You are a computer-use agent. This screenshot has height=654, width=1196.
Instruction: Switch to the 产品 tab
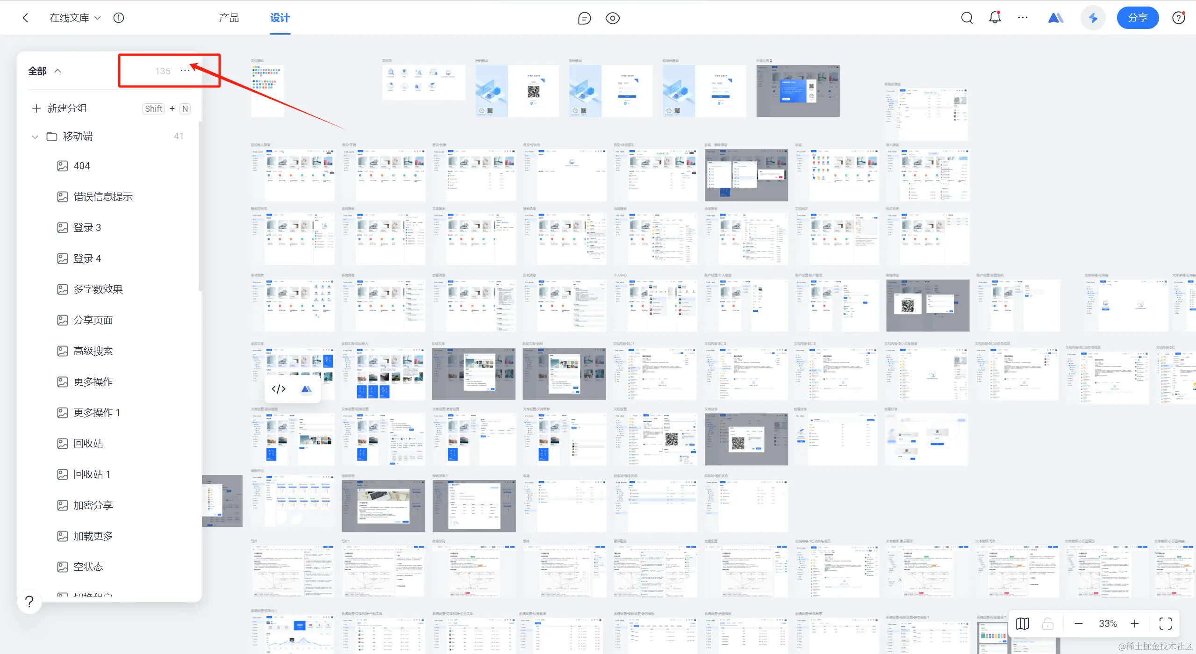click(229, 18)
